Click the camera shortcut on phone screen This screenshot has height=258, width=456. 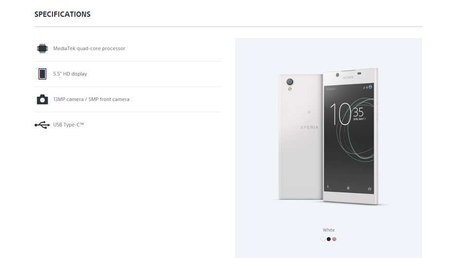369,189
